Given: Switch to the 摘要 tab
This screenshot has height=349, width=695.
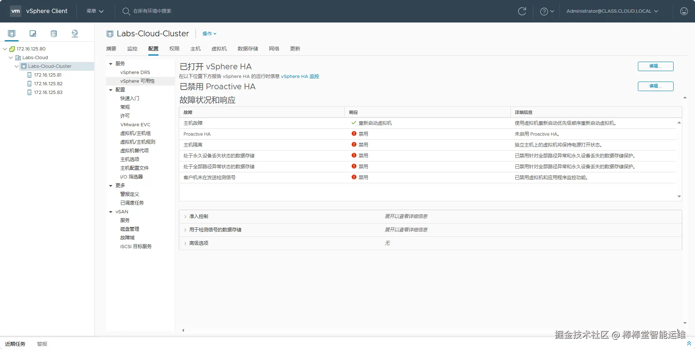Looking at the screenshot, I should pos(111,49).
